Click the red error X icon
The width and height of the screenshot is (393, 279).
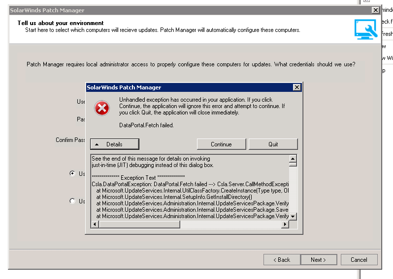[x=102, y=108]
